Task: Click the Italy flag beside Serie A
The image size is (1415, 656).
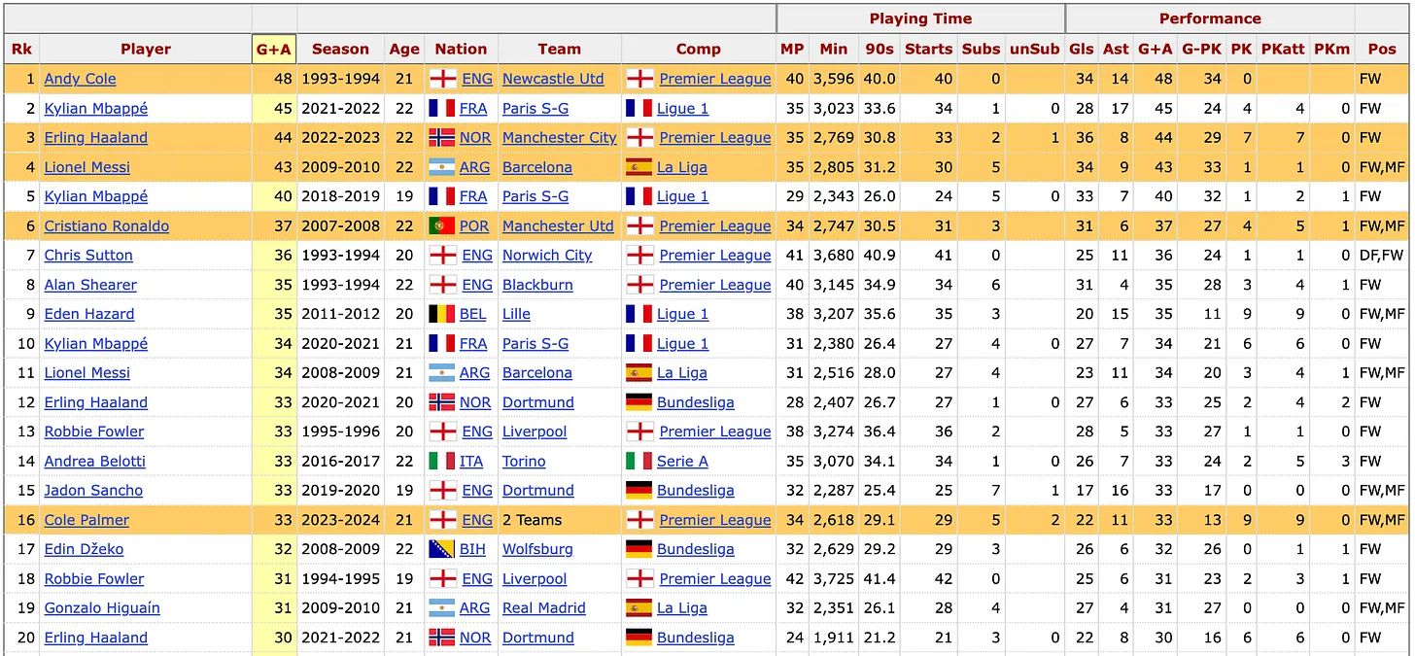Action: pyautogui.click(x=639, y=461)
